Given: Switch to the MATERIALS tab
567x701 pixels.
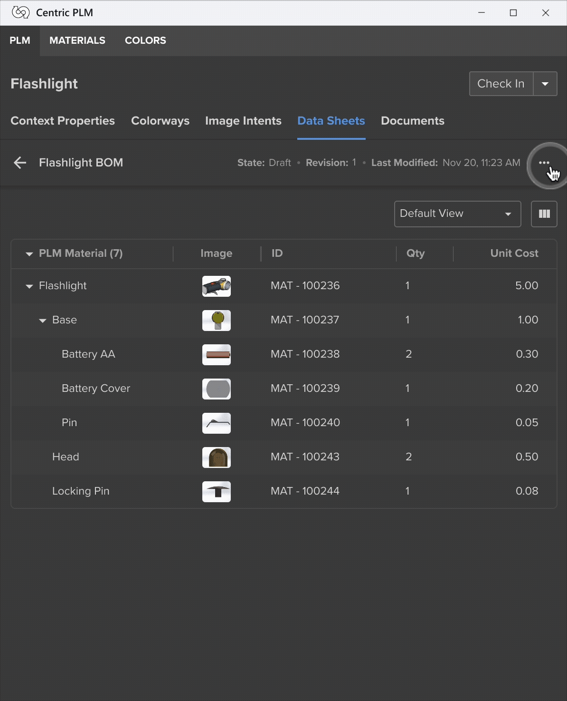Looking at the screenshot, I should pos(77,40).
